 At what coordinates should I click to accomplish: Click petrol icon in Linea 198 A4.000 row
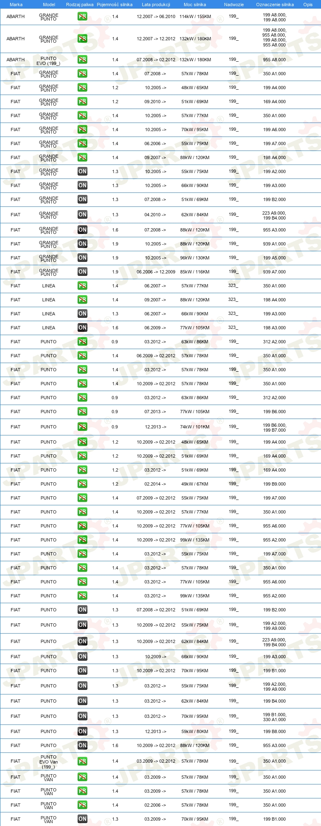[x=83, y=300]
